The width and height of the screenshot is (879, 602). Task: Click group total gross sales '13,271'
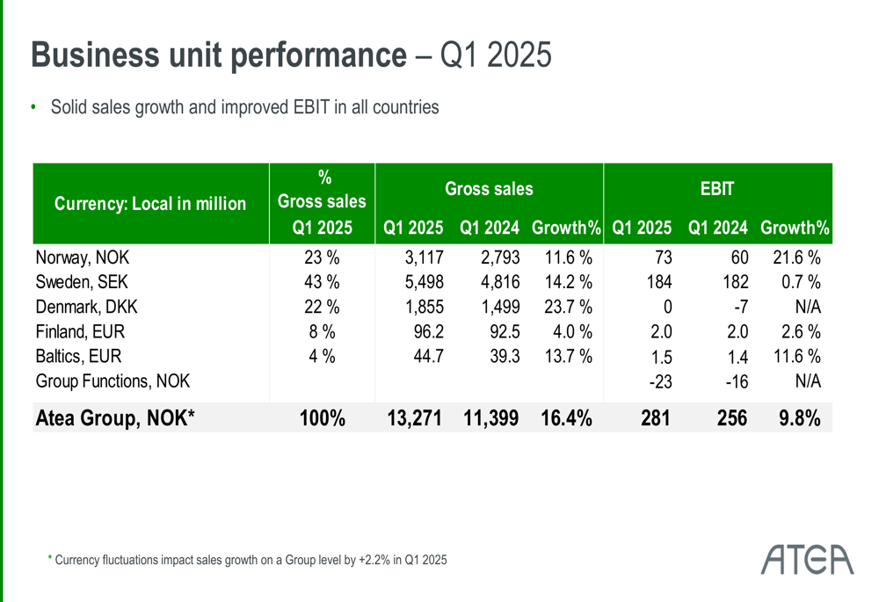[x=414, y=418]
